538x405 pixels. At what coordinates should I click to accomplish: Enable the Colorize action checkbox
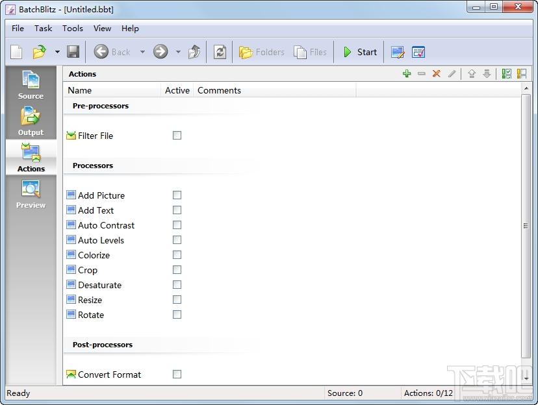click(x=177, y=255)
